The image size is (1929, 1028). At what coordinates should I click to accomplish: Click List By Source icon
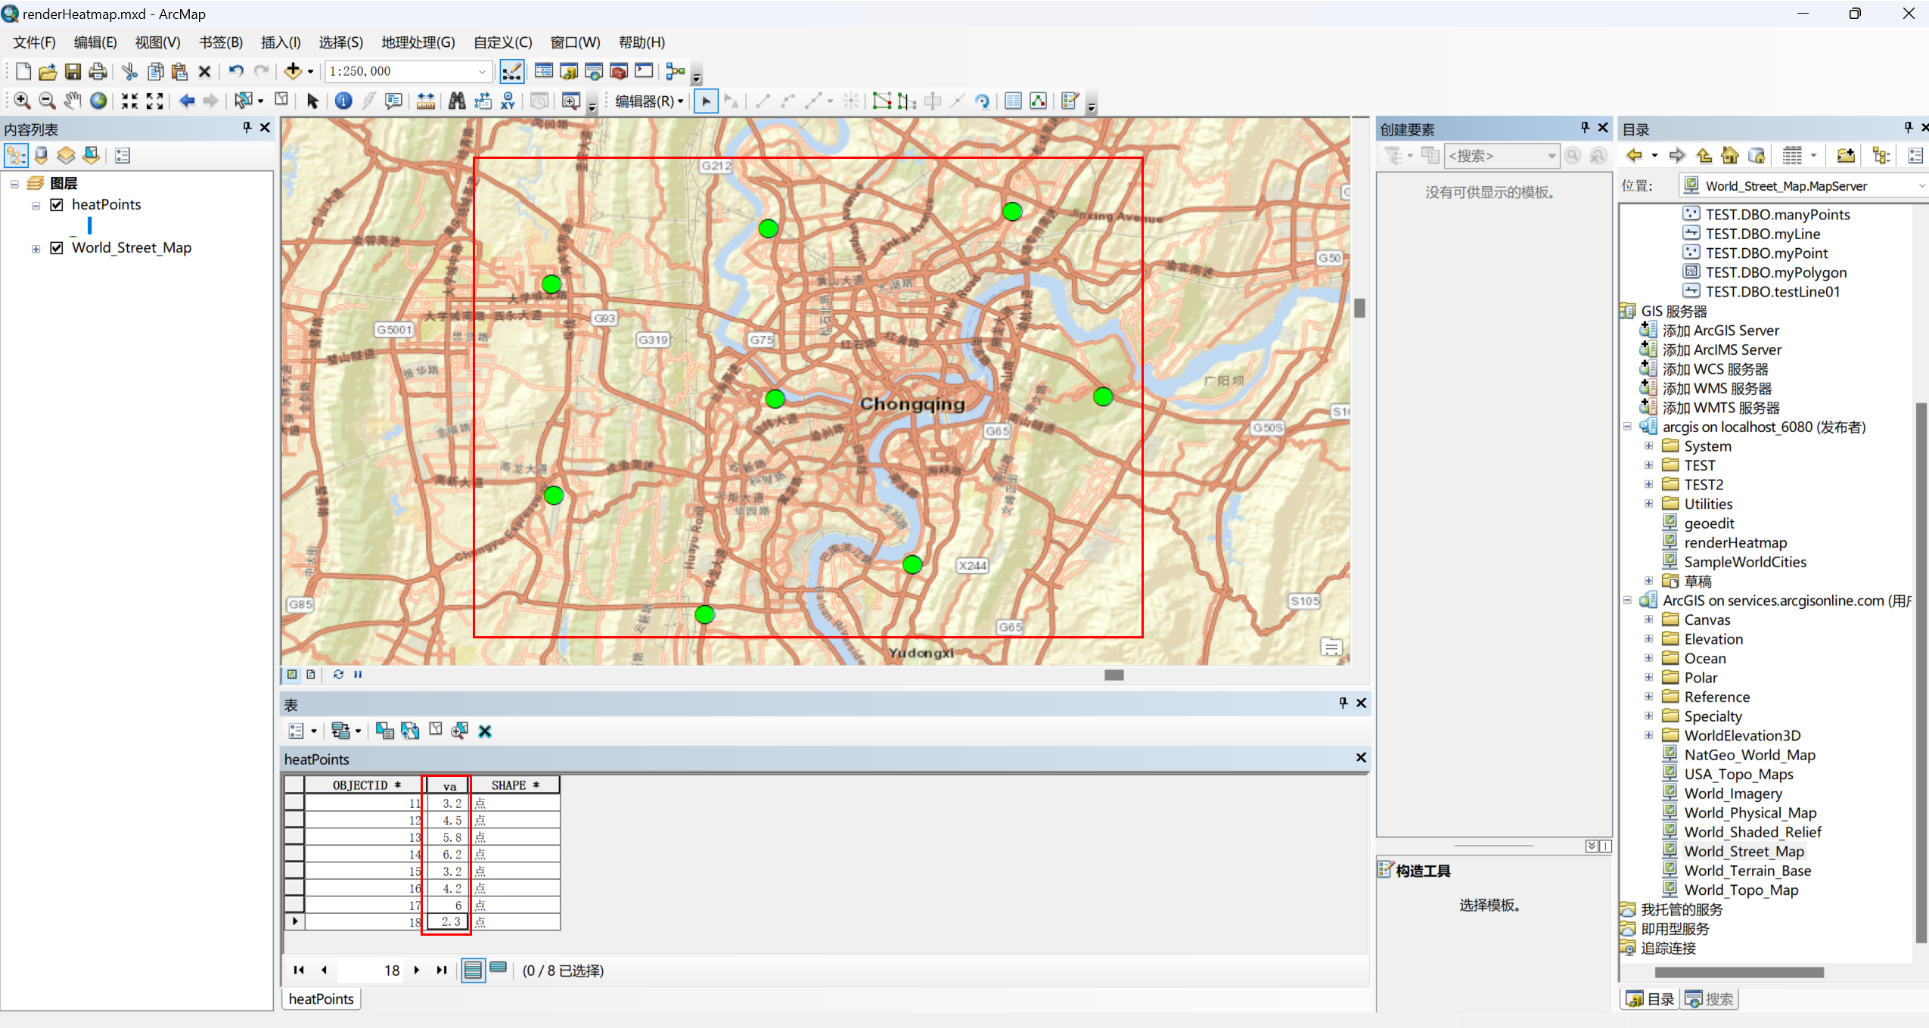tap(42, 156)
